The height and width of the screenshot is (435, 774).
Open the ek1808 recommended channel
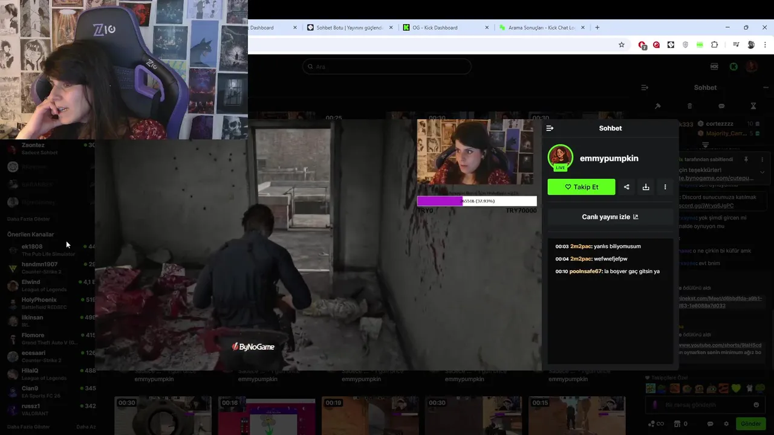51,250
